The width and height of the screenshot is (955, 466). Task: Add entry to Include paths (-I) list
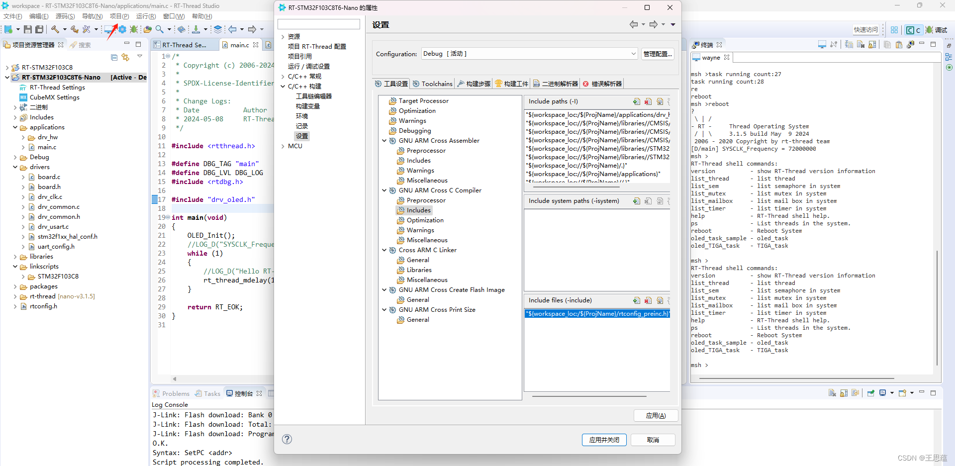(637, 101)
